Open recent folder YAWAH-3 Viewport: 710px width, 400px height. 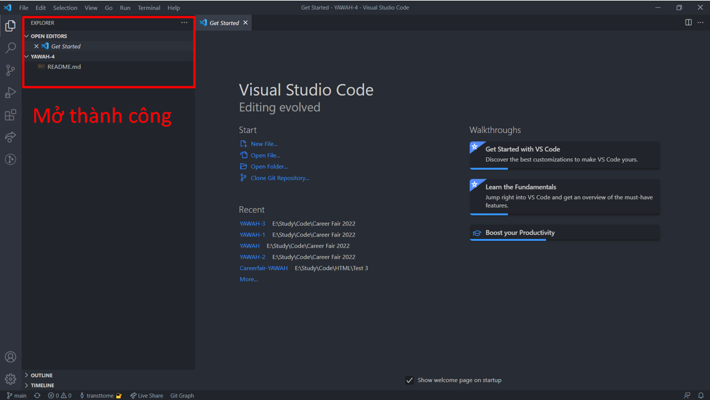point(252,224)
